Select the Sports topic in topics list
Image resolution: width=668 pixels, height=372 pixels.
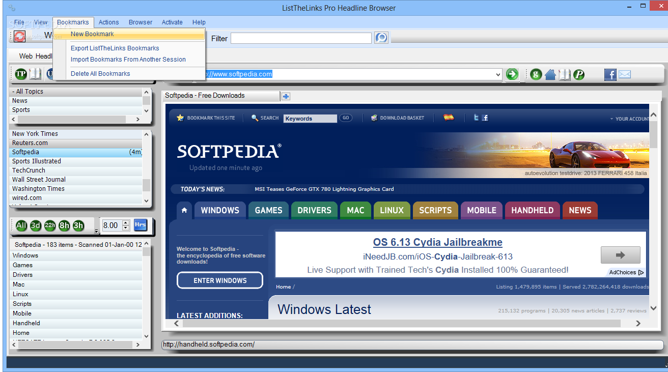76,110
